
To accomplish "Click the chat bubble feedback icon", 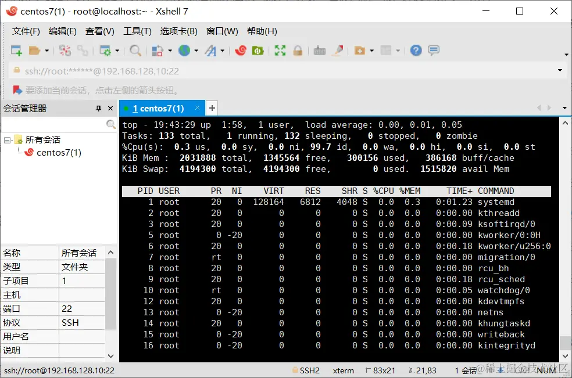I will pyautogui.click(x=434, y=51).
